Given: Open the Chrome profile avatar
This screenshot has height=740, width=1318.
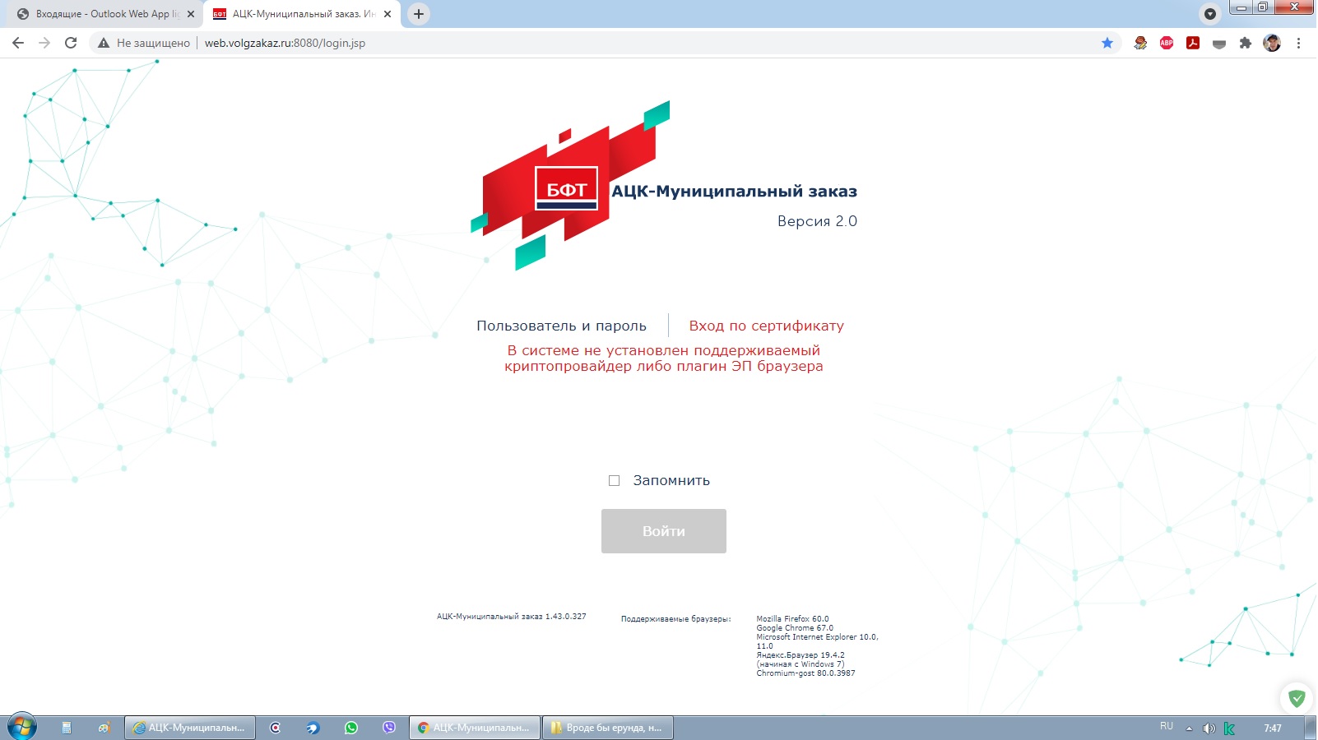Looking at the screenshot, I should (x=1272, y=43).
